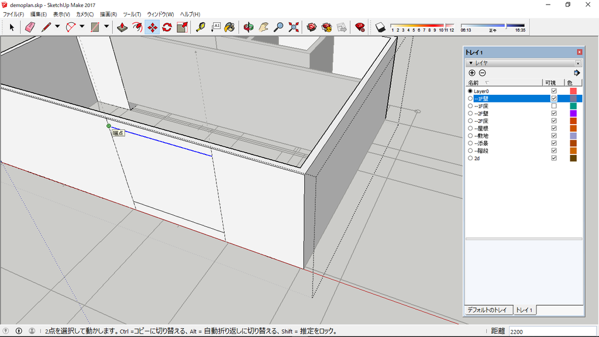599x337 pixels.
Task: Click geo-location status bar icon
Action: click(6, 331)
